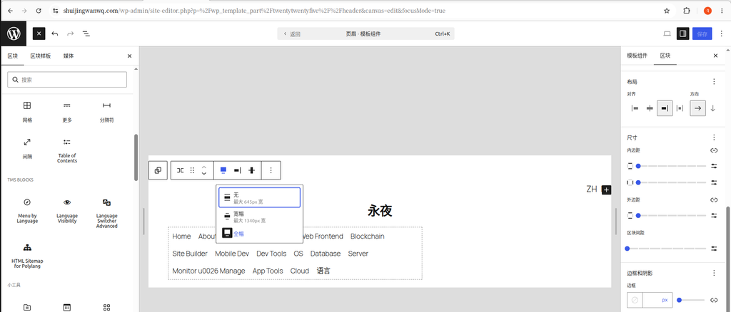The height and width of the screenshot is (312, 731).
Task: Open 边框和阴影 panel options menu
Action: (713, 273)
